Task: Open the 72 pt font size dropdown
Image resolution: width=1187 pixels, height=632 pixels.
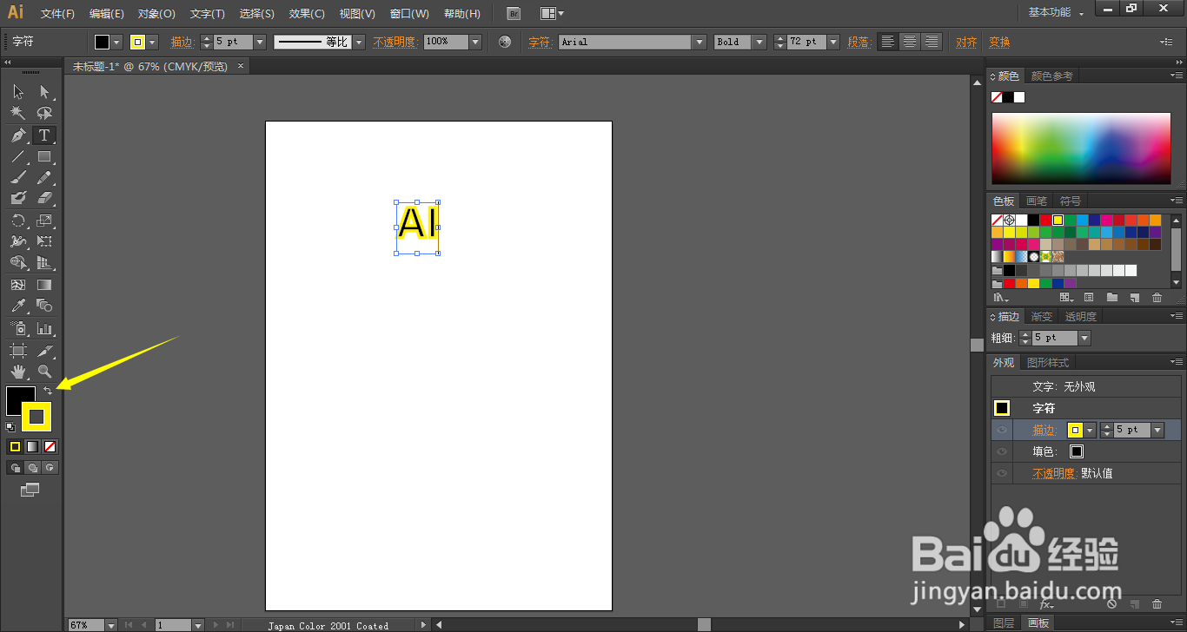Action: tap(833, 42)
